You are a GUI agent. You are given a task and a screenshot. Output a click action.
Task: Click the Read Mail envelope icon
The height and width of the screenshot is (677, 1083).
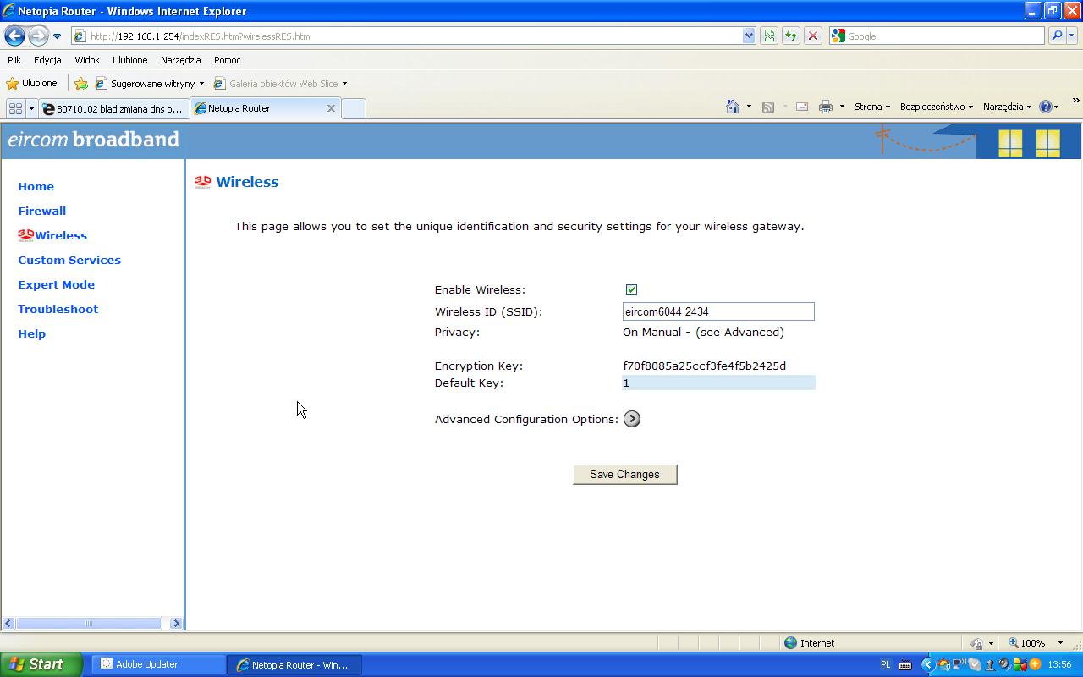[802, 107]
